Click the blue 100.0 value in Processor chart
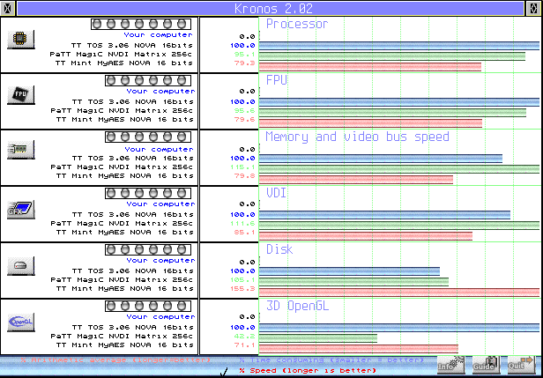The image size is (543, 378). (x=242, y=45)
